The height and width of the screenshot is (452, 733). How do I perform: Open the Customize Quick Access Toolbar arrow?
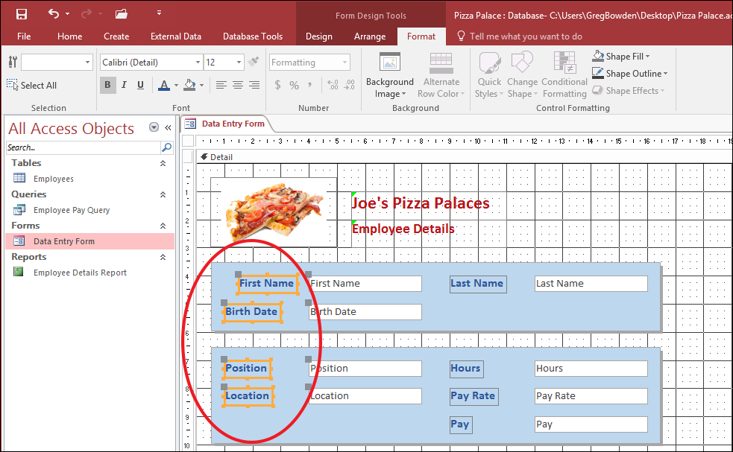[x=159, y=13]
